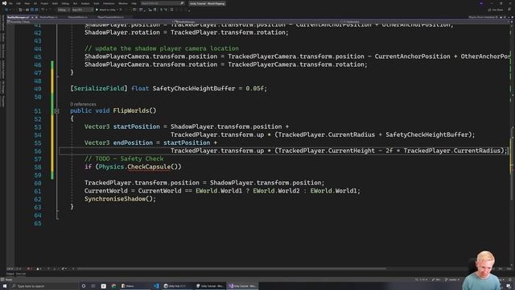Screen dimensions: 515x290
Task: Click the navigate backward toolbar icon
Action: pyautogui.click(x=6, y=10)
